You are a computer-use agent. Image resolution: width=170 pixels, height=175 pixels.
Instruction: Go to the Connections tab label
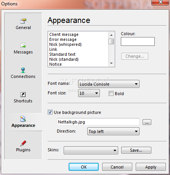click(23, 76)
